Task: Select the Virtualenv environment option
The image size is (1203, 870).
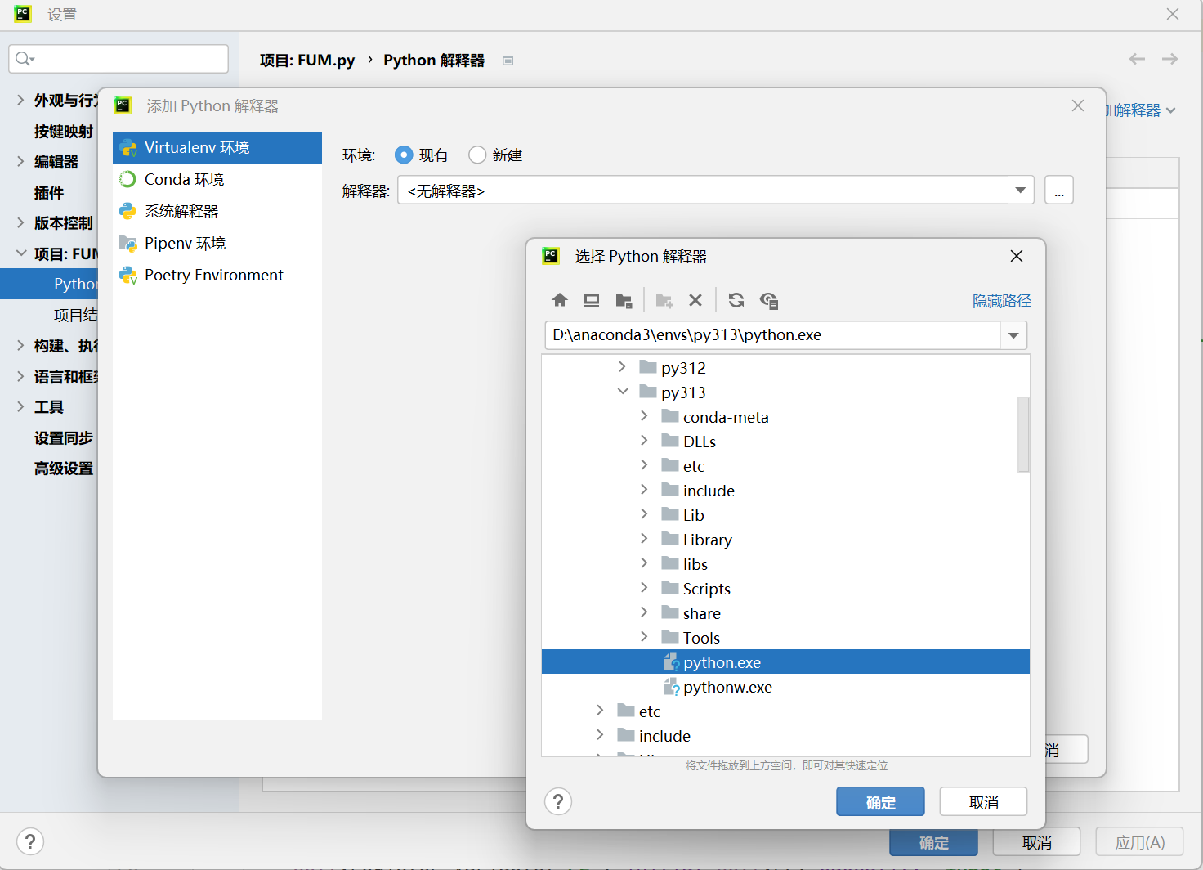Action: tap(217, 147)
